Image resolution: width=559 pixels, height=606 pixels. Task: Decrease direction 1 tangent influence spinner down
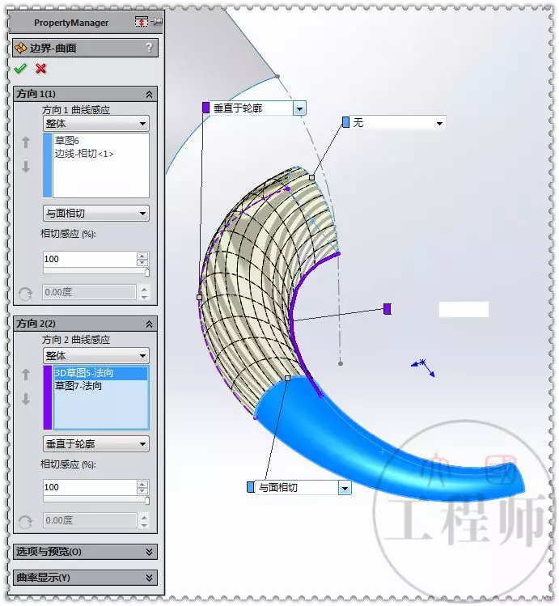(x=142, y=263)
